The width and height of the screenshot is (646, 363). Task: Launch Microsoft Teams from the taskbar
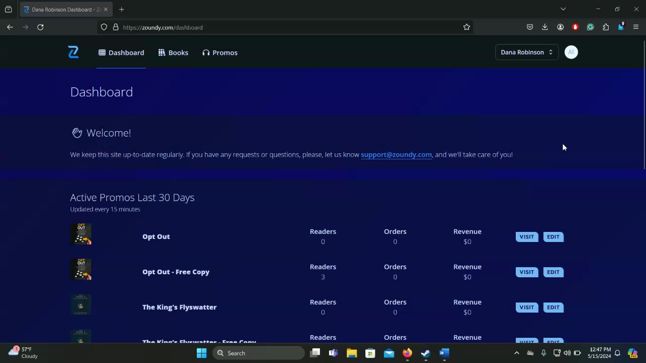point(333,353)
